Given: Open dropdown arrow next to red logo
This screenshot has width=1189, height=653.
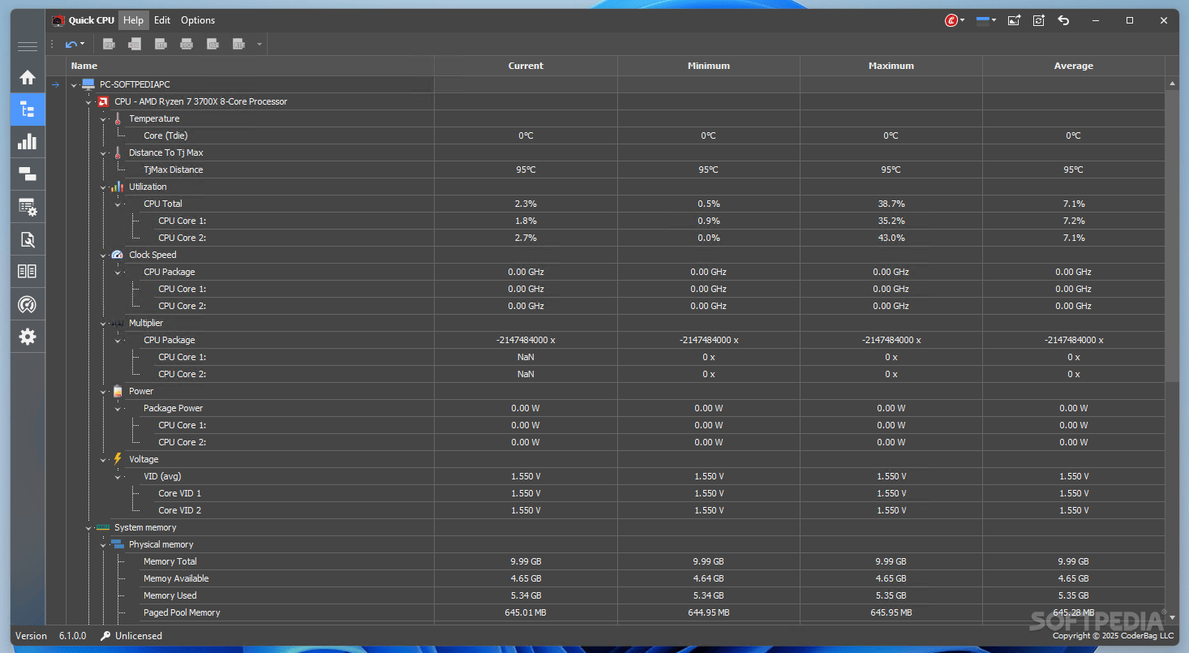Looking at the screenshot, I should (963, 20).
